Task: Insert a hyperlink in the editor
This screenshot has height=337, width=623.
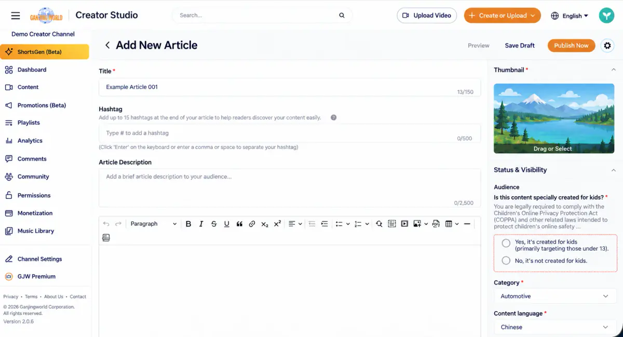Action: pos(252,224)
